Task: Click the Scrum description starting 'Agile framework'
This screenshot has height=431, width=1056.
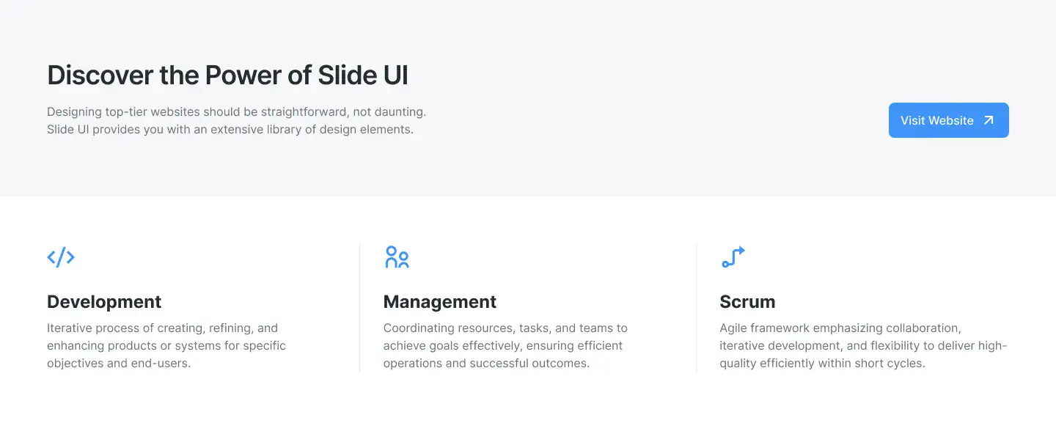Action: tap(863, 345)
